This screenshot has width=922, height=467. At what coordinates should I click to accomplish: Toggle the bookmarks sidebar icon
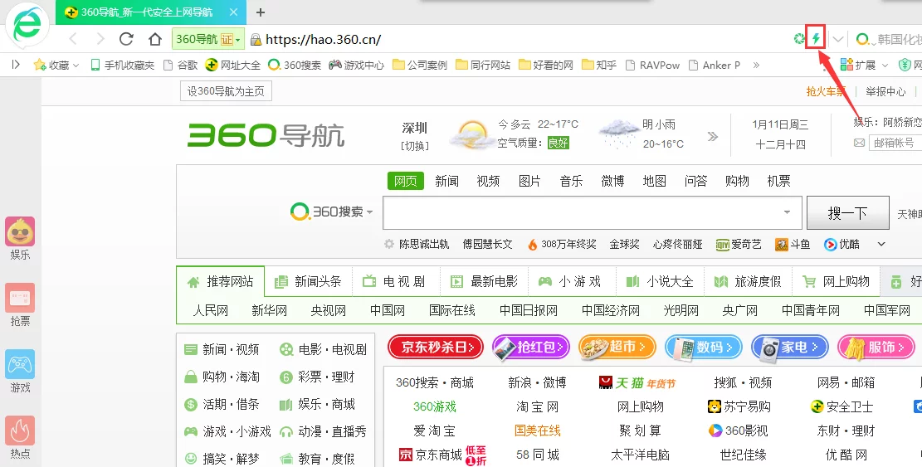[x=15, y=66]
